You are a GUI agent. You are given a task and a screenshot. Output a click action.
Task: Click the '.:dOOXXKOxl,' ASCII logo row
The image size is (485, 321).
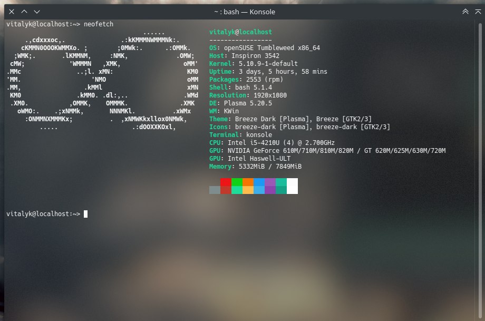click(154, 127)
